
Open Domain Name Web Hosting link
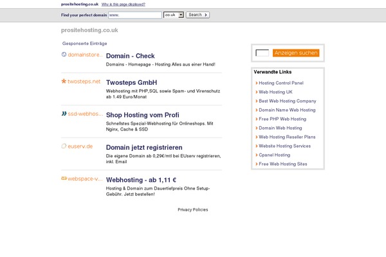click(x=287, y=110)
